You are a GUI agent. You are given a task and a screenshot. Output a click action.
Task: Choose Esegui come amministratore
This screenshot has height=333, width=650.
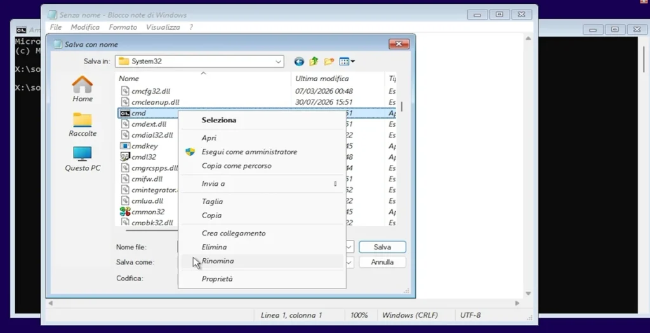(x=262, y=152)
